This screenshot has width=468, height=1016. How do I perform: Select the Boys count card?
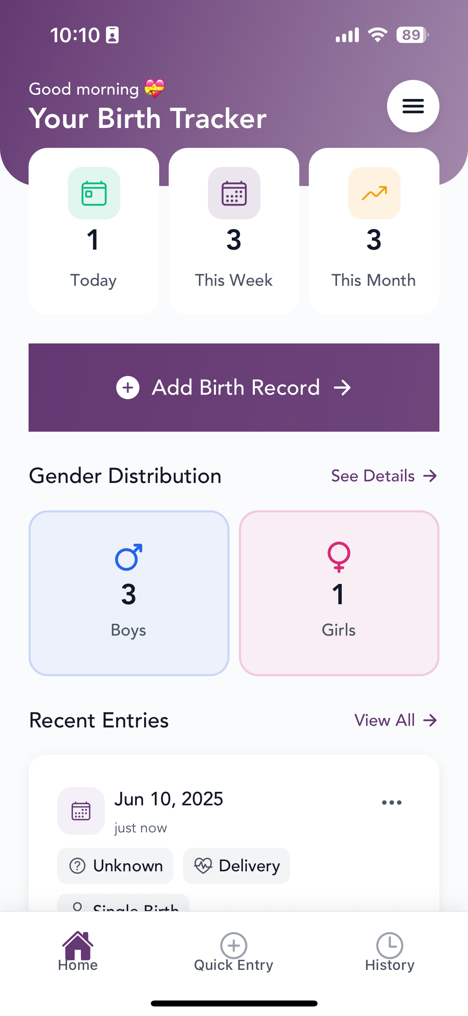129,593
